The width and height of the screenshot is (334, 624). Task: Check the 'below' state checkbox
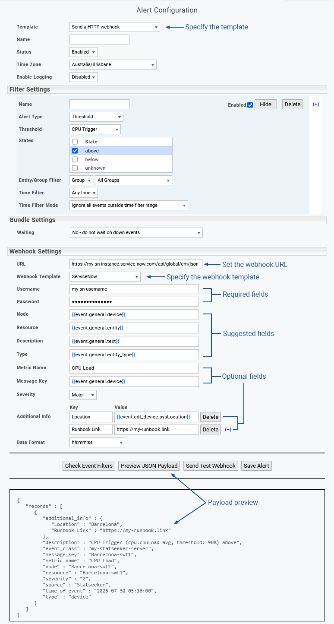click(75, 159)
